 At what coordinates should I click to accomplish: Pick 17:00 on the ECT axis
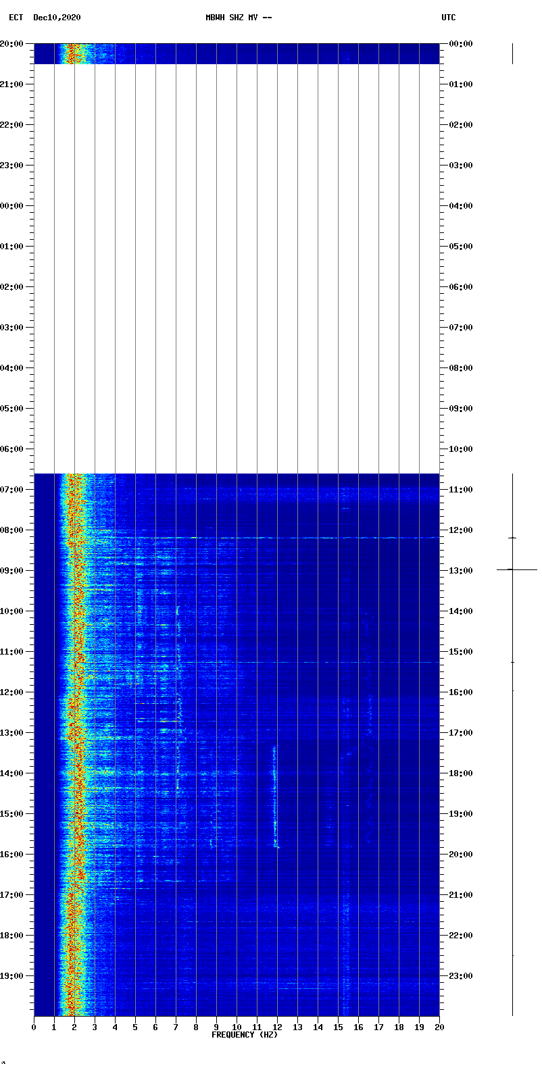point(13,895)
